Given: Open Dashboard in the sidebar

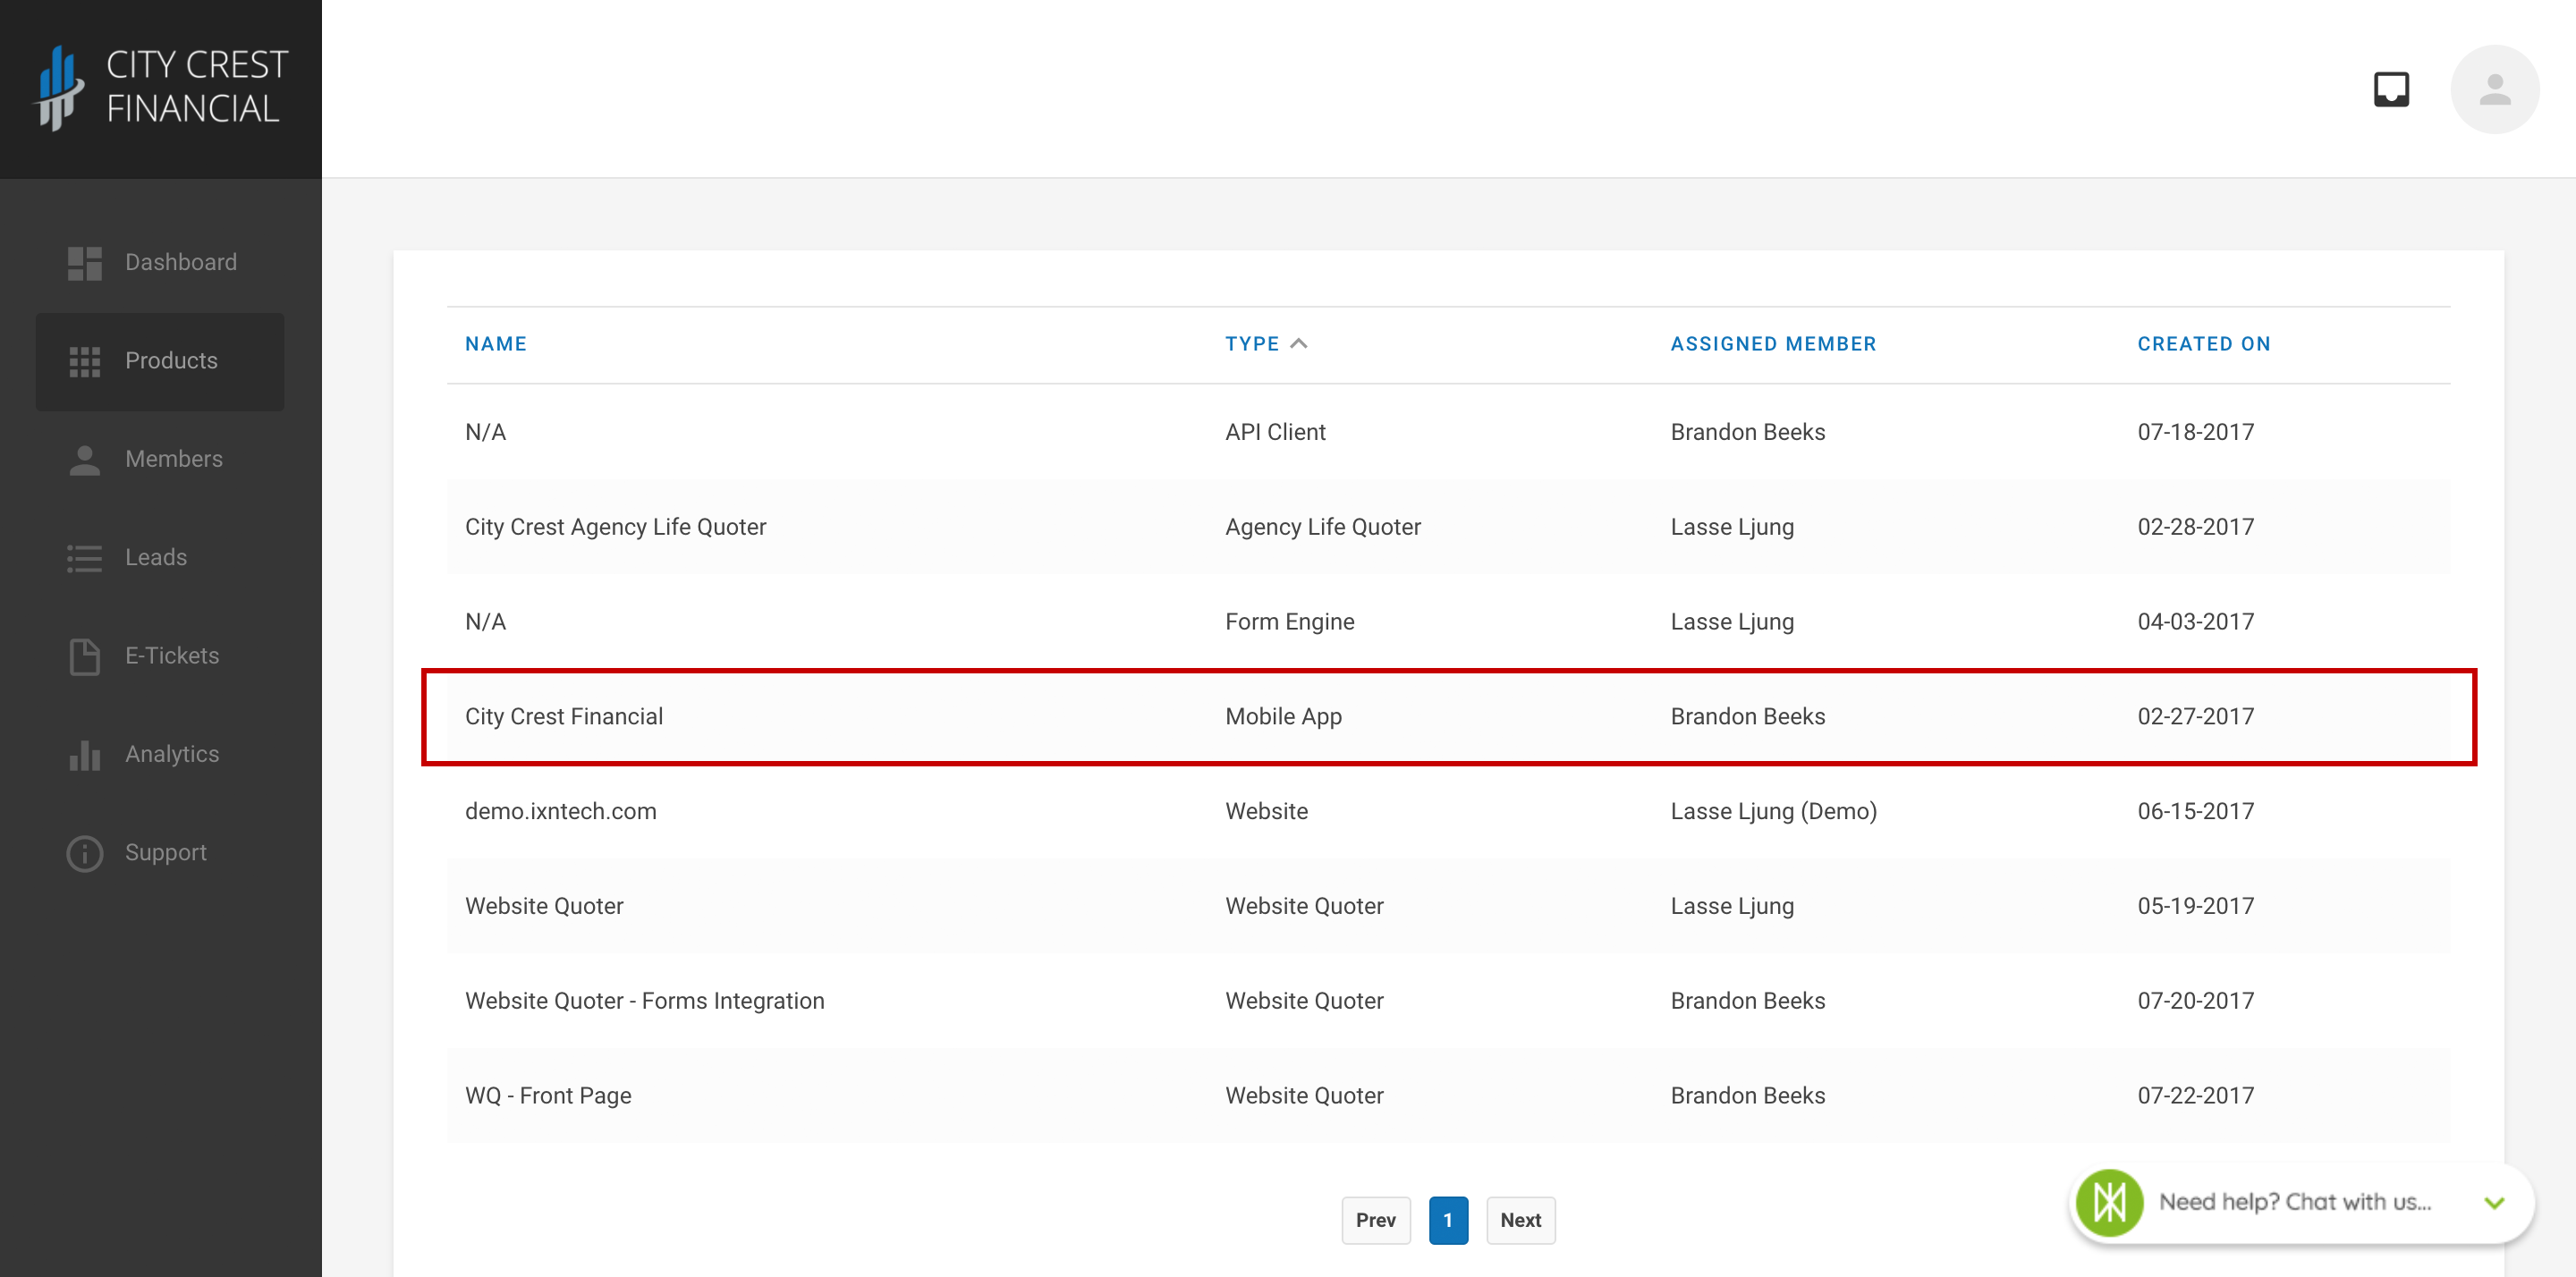Looking at the screenshot, I should tap(160, 263).
